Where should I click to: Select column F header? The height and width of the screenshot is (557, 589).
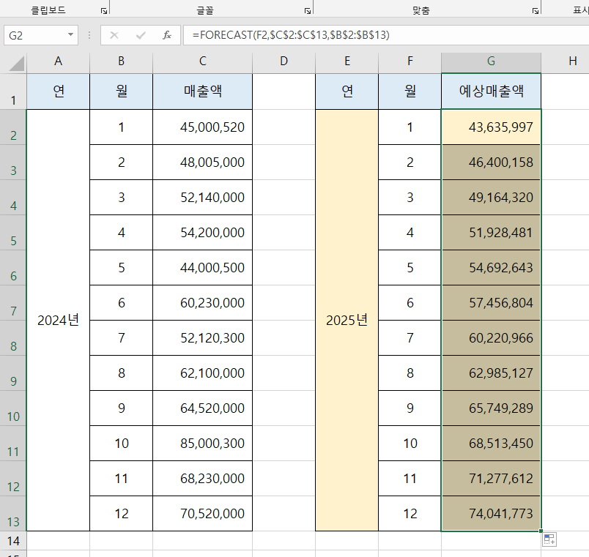point(410,61)
